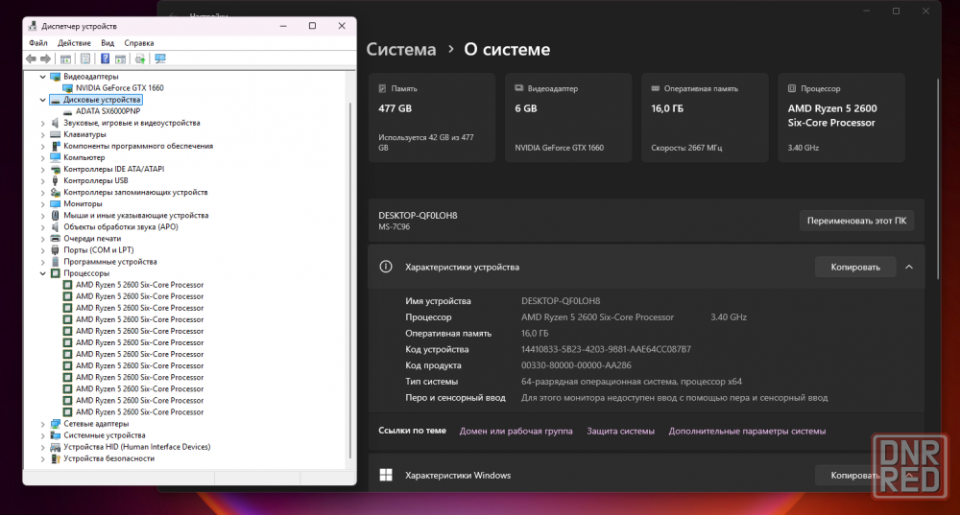This screenshot has height=515, width=960.
Task: Collapse the Видеоадаптеры tree node
Action: (x=42, y=77)
